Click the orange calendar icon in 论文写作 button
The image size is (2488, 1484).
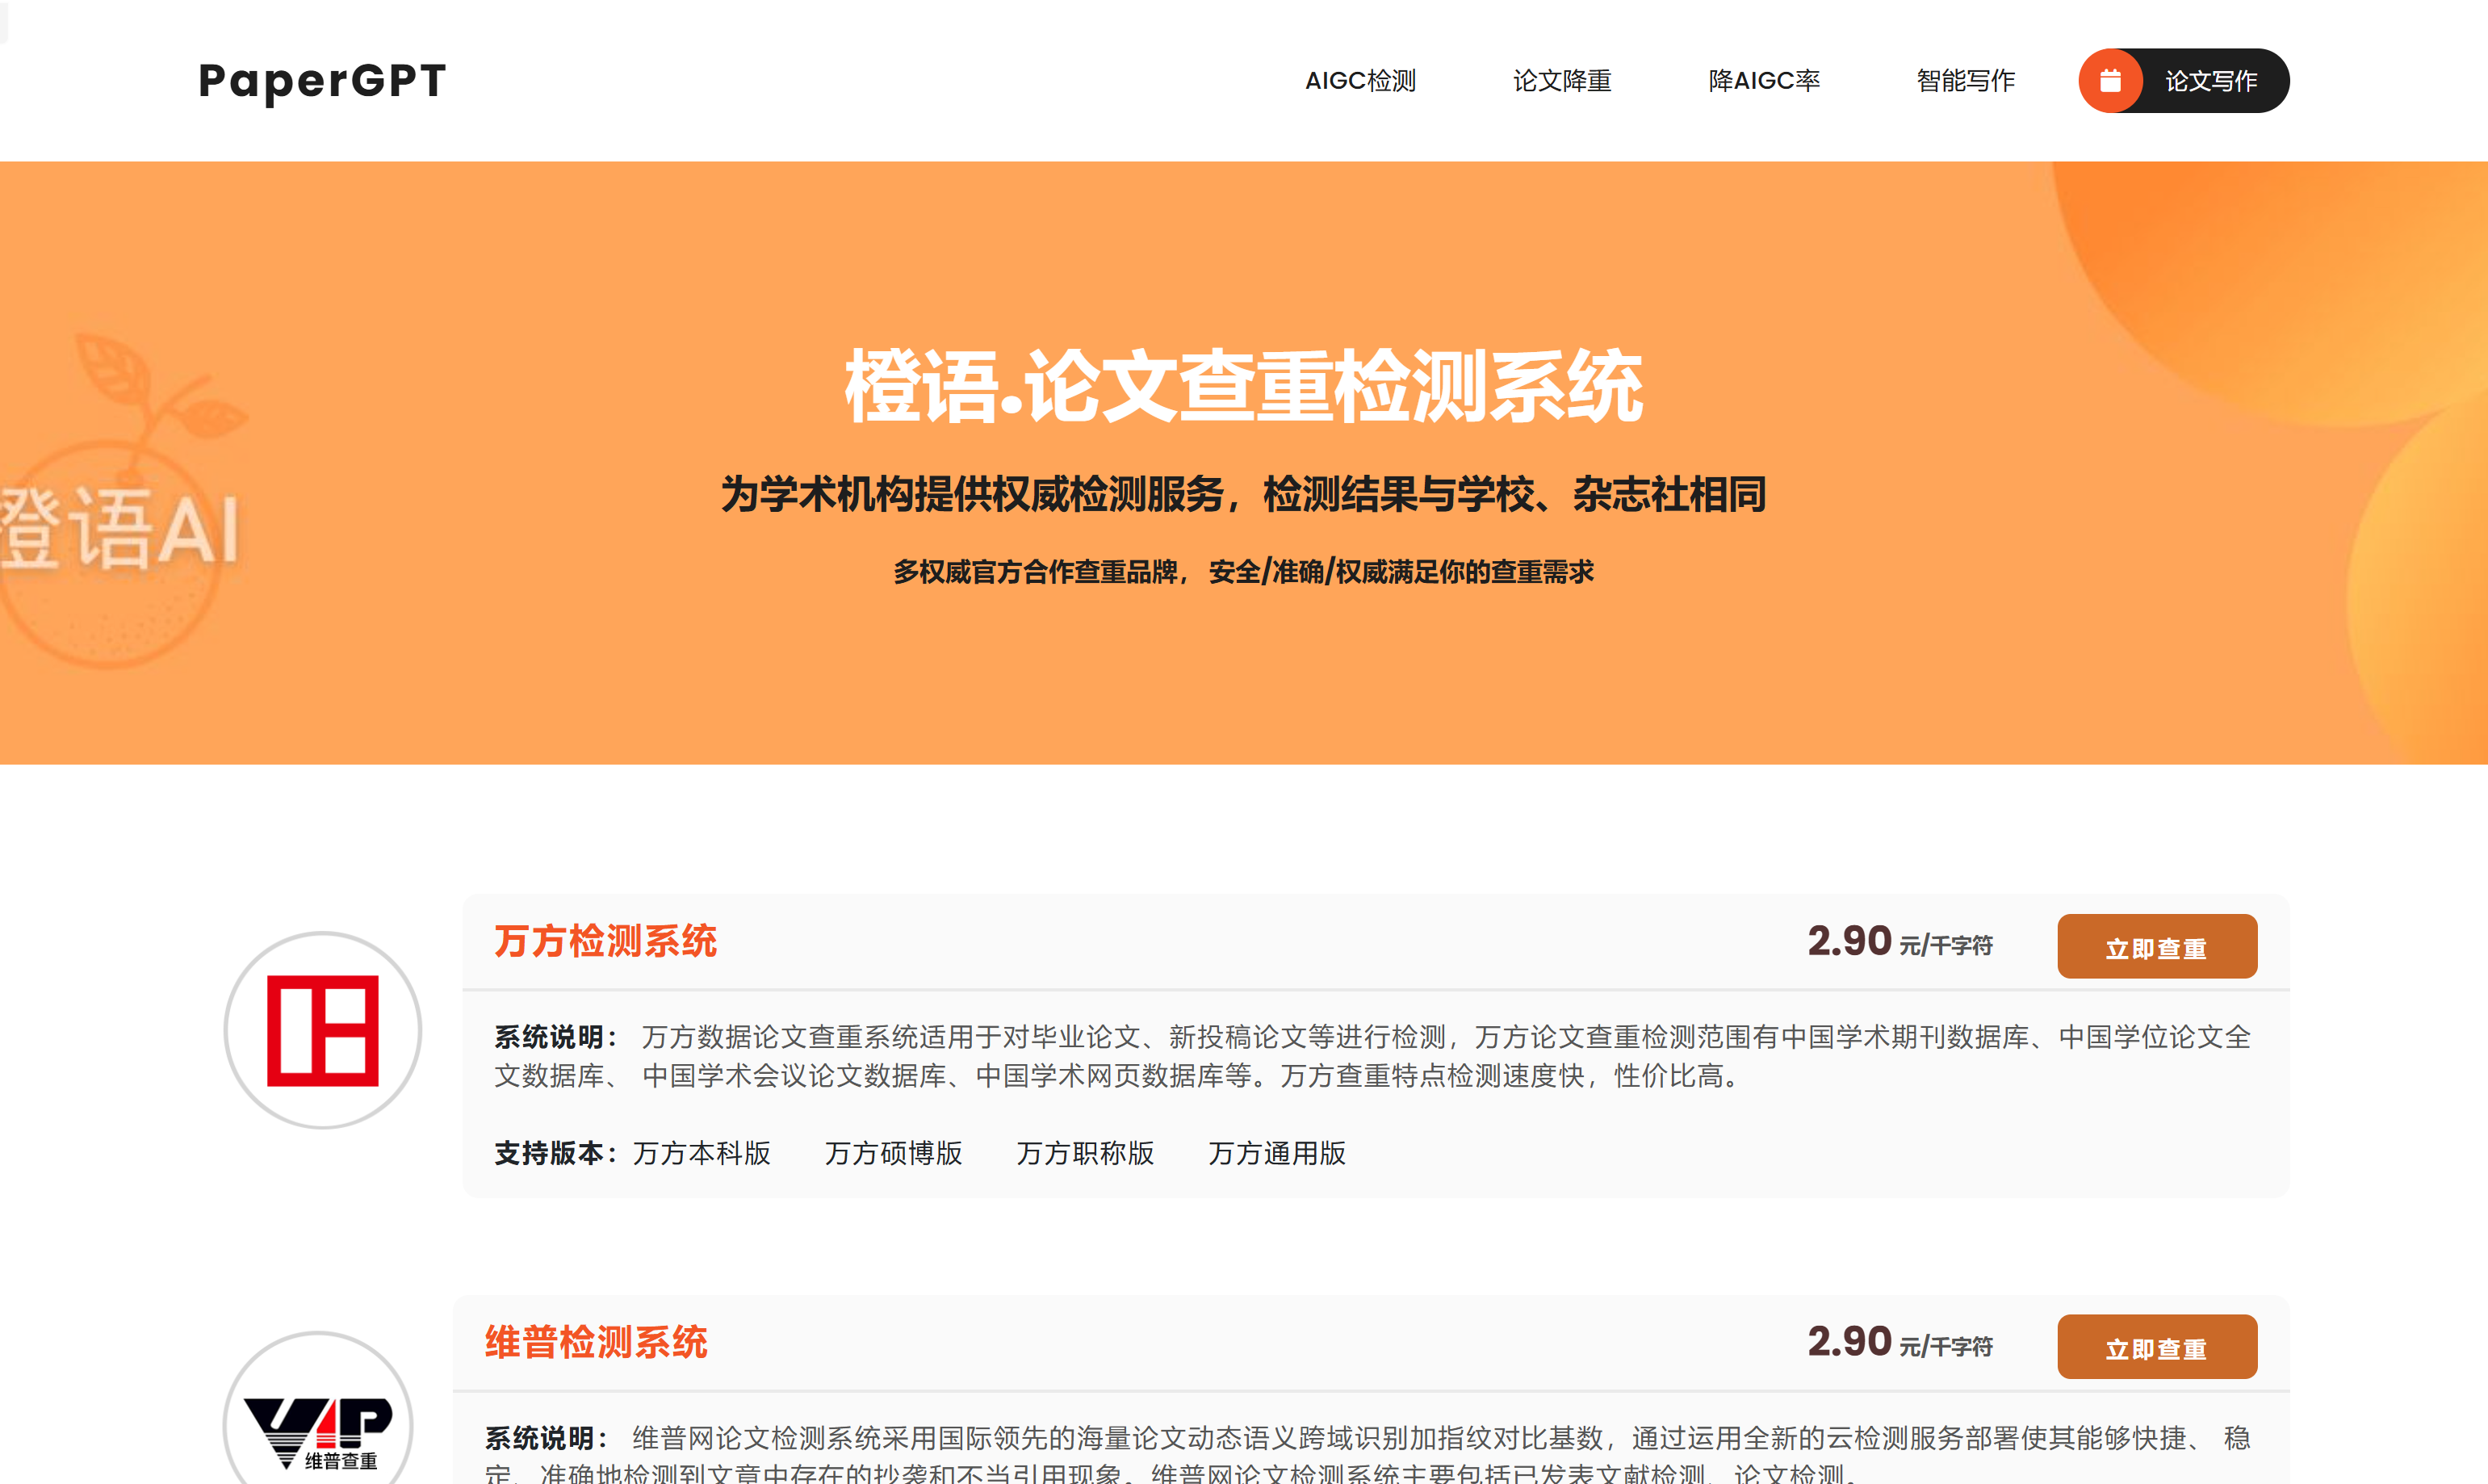[x=2110, y=81]
